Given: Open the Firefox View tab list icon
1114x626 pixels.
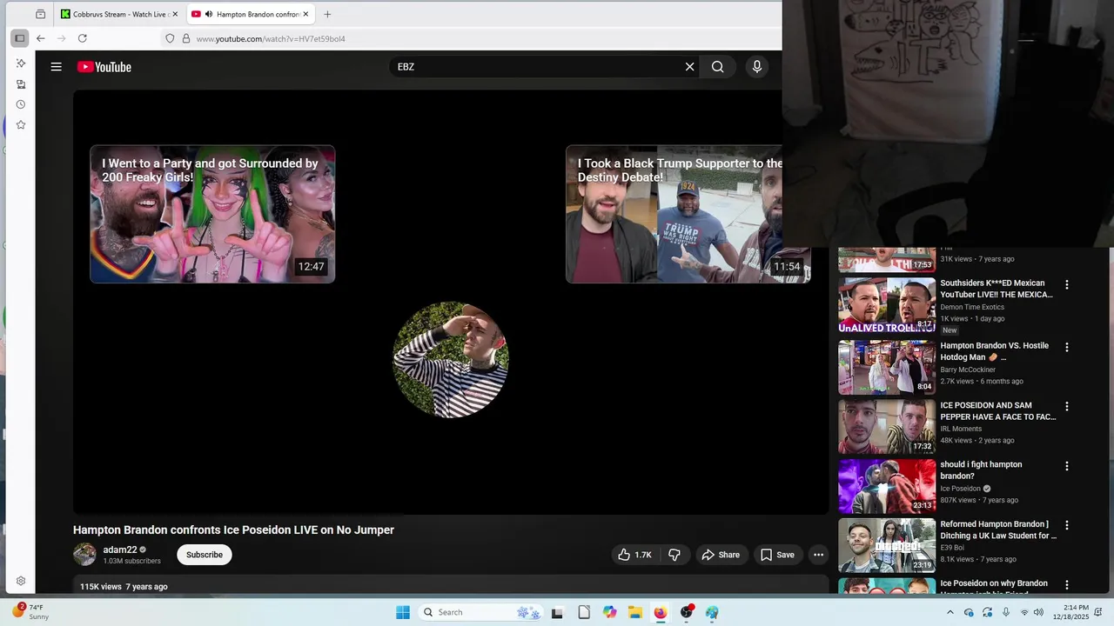Looking at the screenshot, I should (x=40, y=14).
